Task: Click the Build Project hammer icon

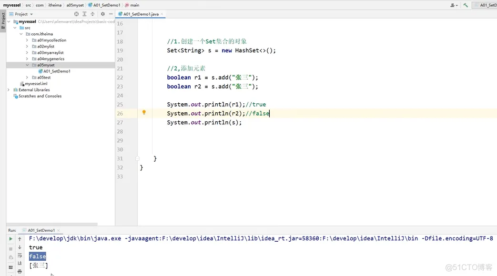Action: pos(466,5)
